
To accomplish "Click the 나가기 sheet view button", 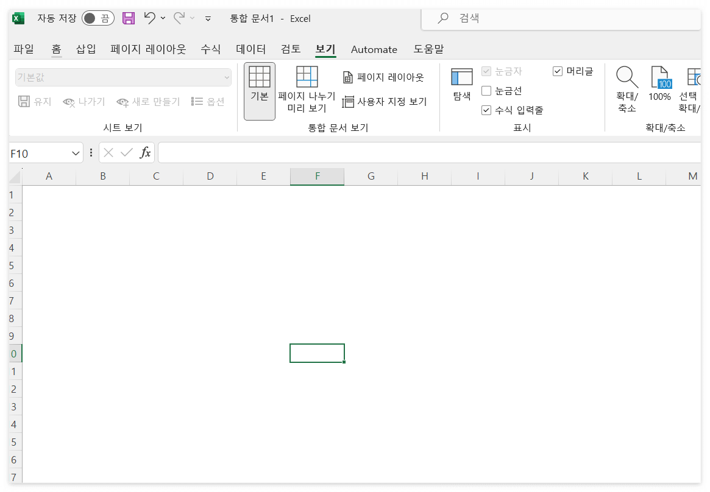I will click(x=83, y=102).
